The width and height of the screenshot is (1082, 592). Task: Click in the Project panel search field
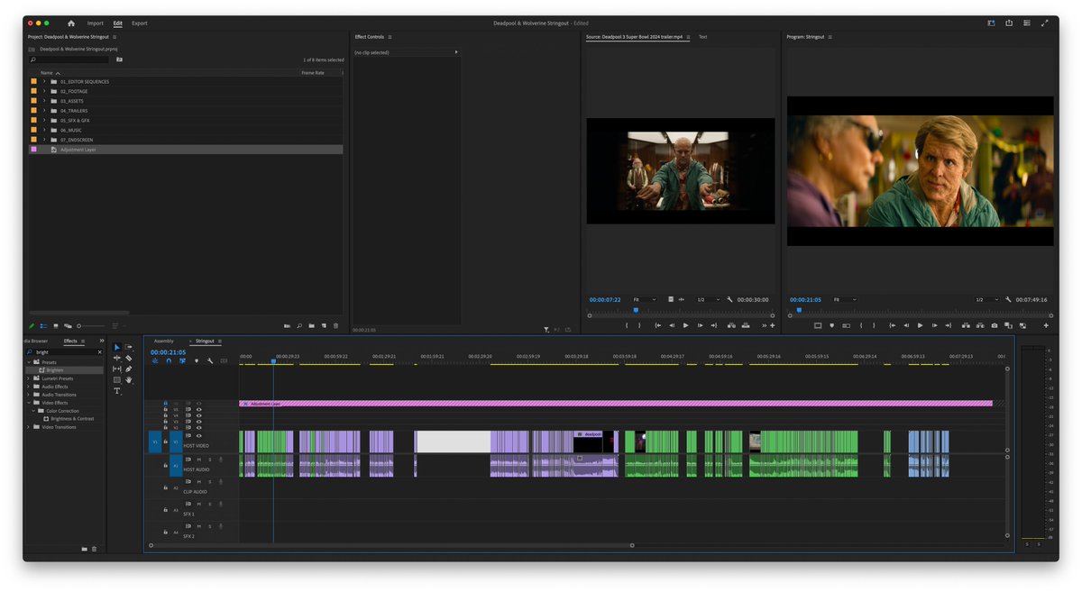(x=68, y=59)
